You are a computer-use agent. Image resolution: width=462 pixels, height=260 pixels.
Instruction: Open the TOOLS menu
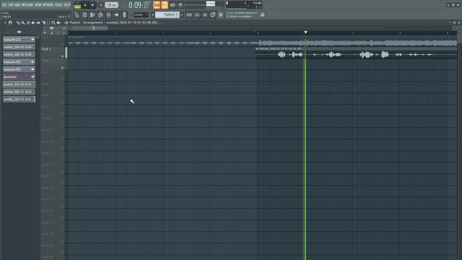pyautogui.click(x=58, y=5)
